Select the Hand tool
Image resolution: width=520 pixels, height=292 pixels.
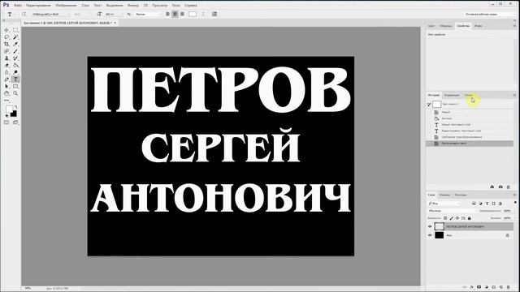6,94
